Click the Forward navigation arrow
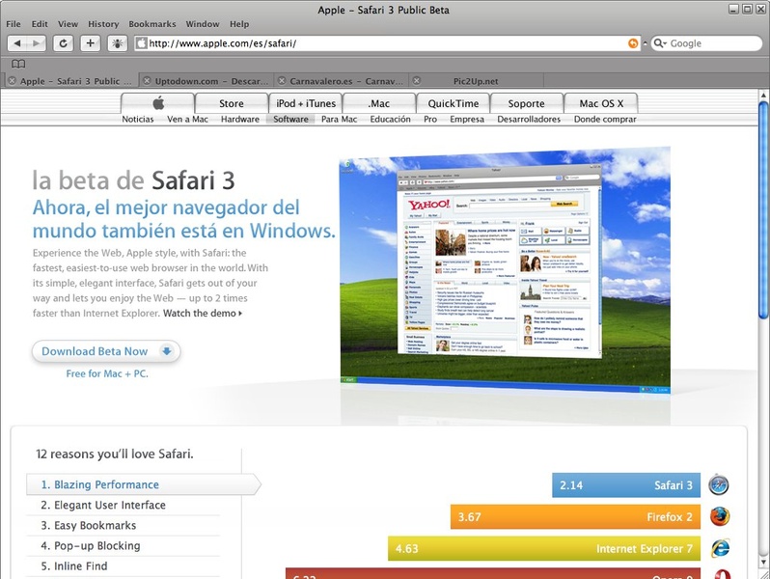 (x=37, y=43)
